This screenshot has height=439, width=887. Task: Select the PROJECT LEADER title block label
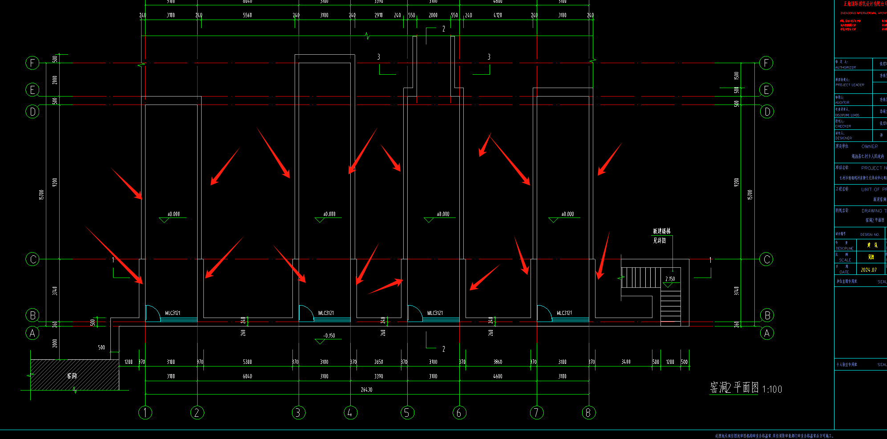pyautogui.click(x=850, y=85)
